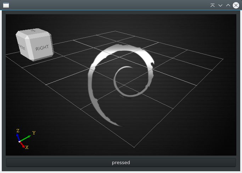Click the RIGHT face of the navigation cube
The width and height of the screenshot is (242, 173).
tap(41, 48)
